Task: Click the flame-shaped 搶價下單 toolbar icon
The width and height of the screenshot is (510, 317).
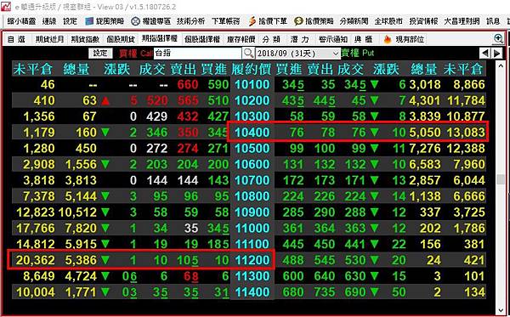Action: pos(252,21)
